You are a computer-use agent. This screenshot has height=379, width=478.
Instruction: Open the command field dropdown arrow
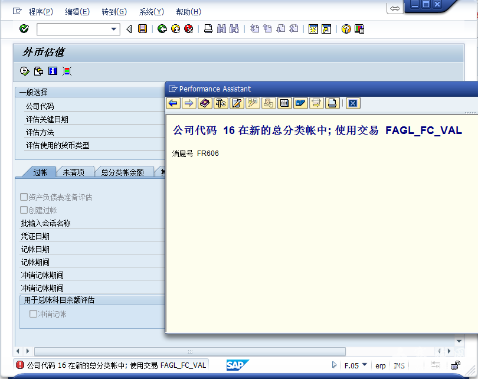coord(114,30)
